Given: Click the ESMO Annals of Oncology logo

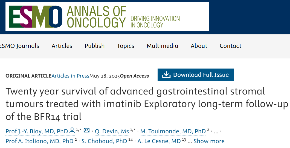Looking at the screenshot, I should [107, 17].
